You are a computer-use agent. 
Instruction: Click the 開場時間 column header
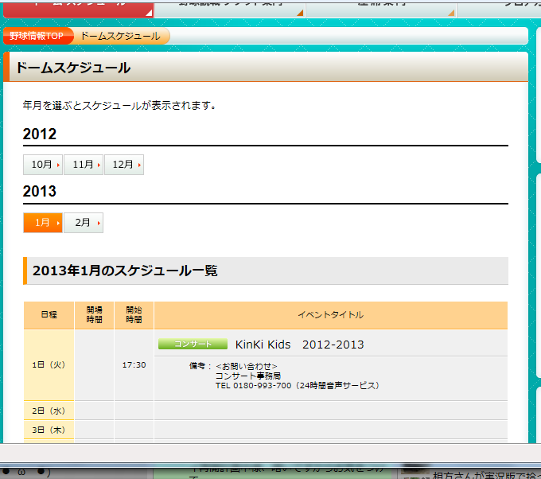pyautogui.click(x=94, y=315)
